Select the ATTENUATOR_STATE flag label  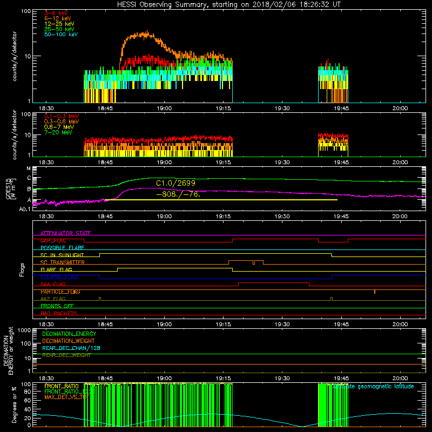[x=65, y=233]
